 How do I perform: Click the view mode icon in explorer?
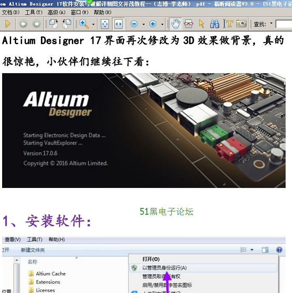click(x=243, y=250)
